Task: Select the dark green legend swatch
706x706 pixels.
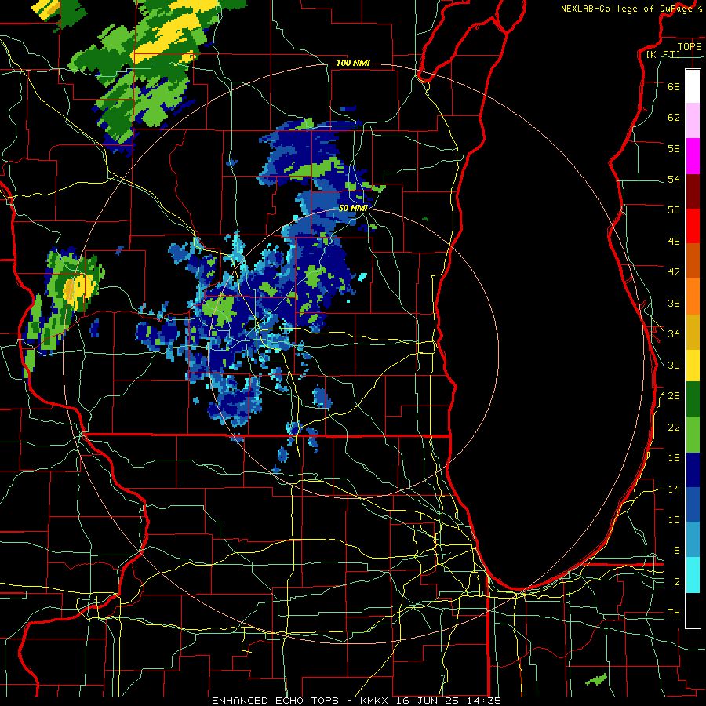Action: (693, 399)
